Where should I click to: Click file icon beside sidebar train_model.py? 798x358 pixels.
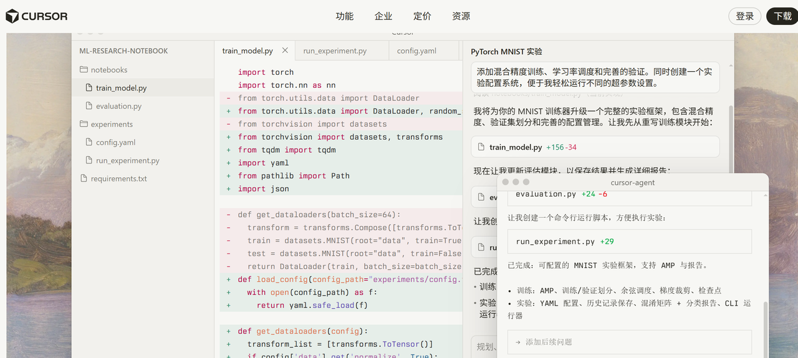click(90, 88)
